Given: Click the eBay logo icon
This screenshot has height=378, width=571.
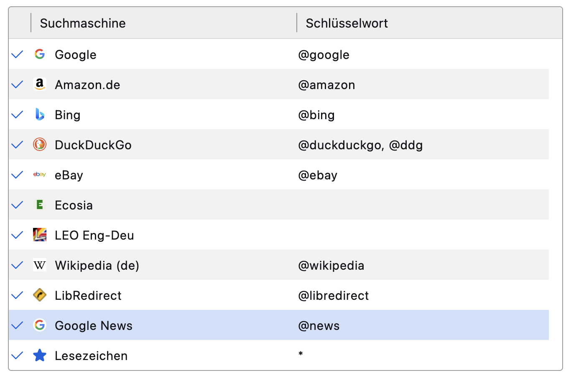Looking at the screenshot, I should [40, 175].
